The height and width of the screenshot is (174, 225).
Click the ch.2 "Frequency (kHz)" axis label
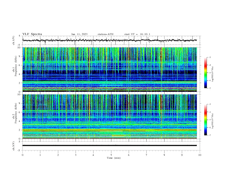(16, 113)
